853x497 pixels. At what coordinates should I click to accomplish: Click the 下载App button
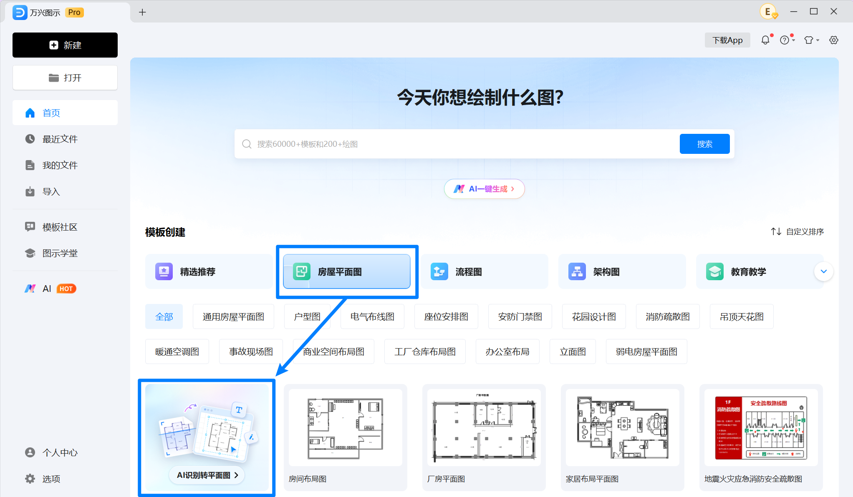727,40
